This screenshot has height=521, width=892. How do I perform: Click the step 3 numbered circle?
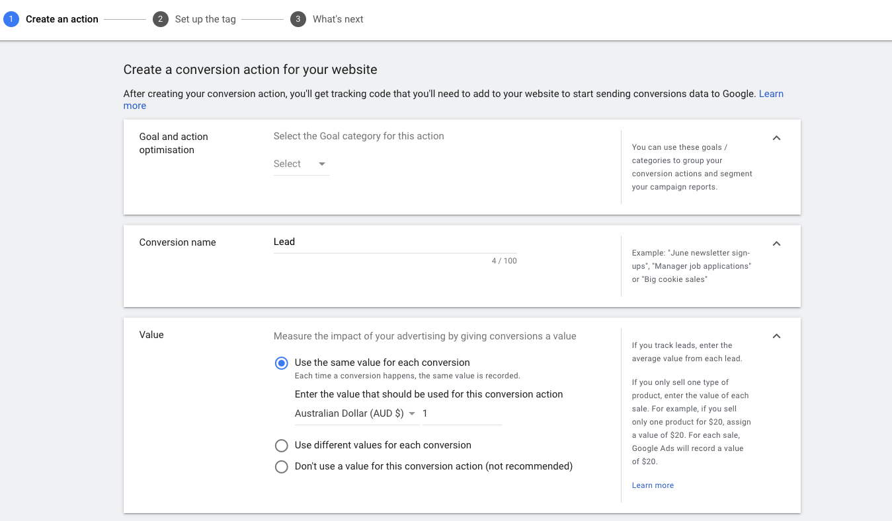(298, 19)
